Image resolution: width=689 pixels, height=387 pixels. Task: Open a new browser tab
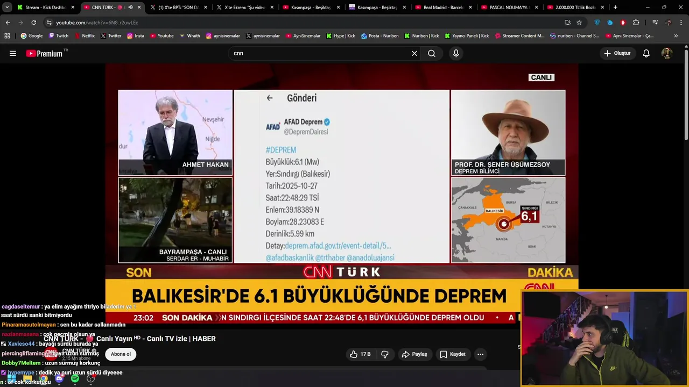click(x=615, y=8)
